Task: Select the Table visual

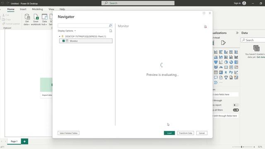Action: pyautogui.click(x=216, y=72)
